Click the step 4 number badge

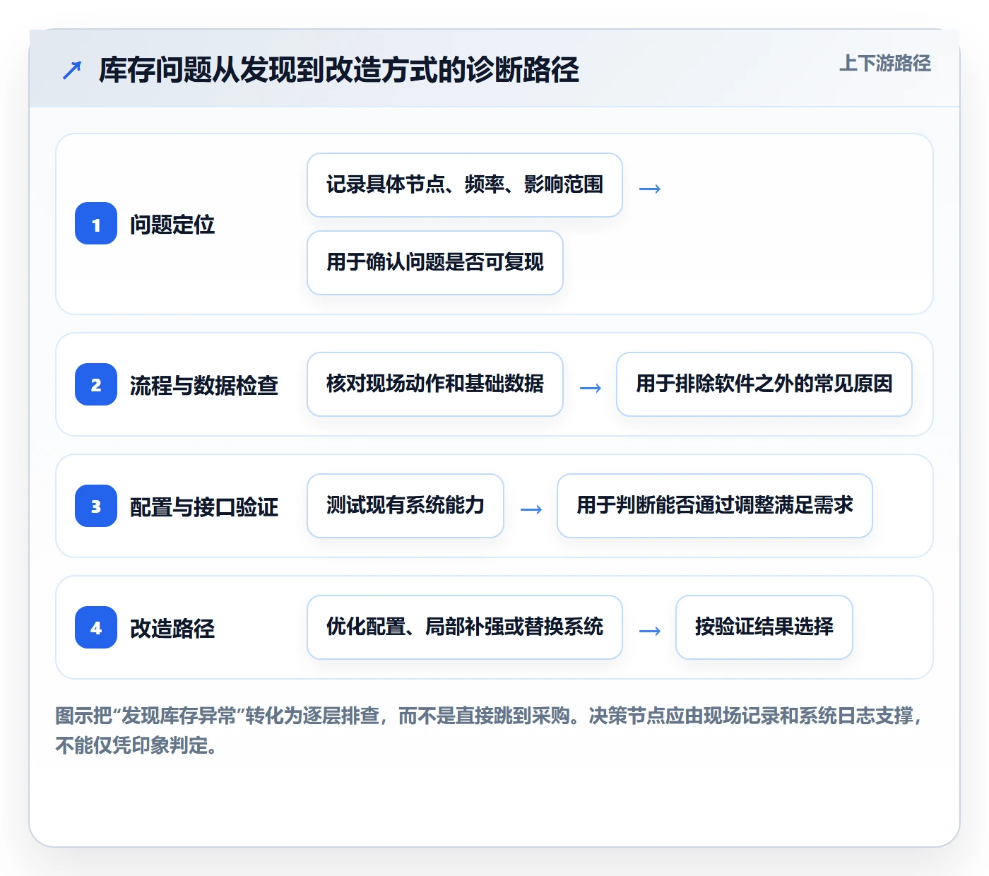[96, 627]
